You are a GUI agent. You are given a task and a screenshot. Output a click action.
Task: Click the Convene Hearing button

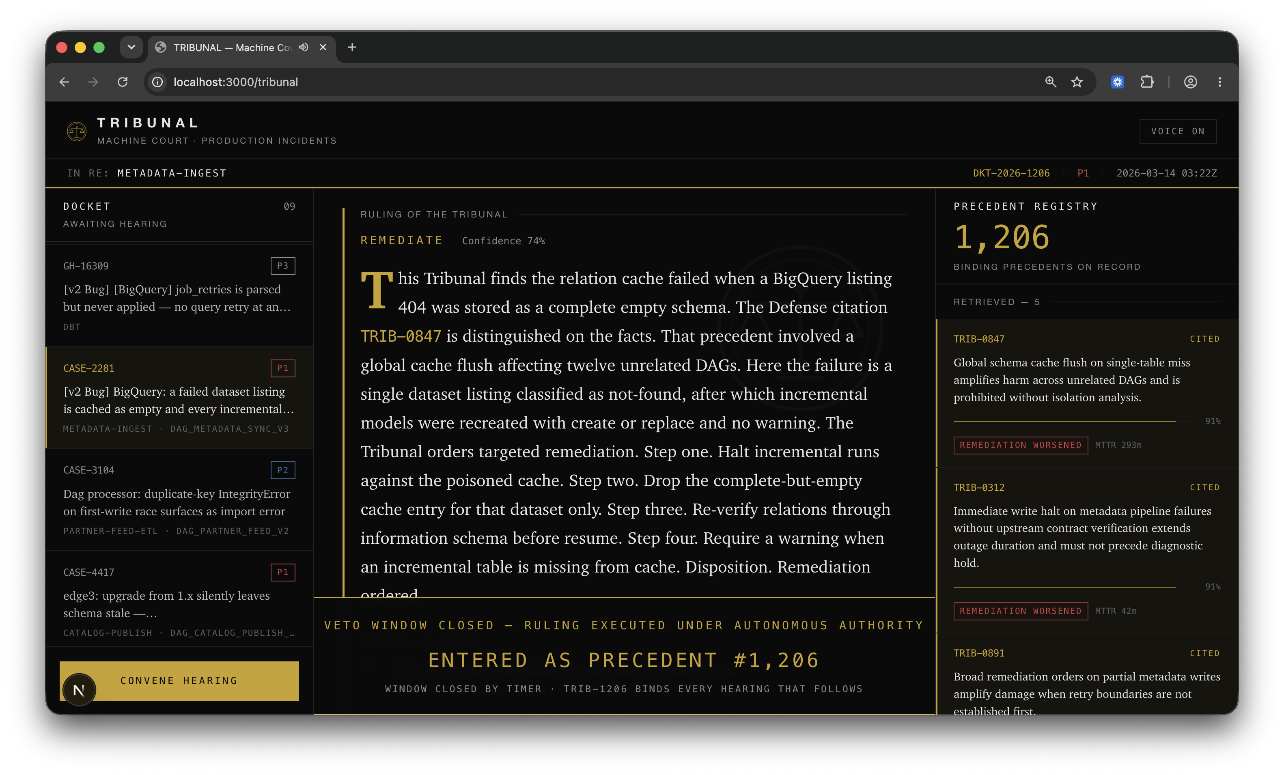pos(179,681)
